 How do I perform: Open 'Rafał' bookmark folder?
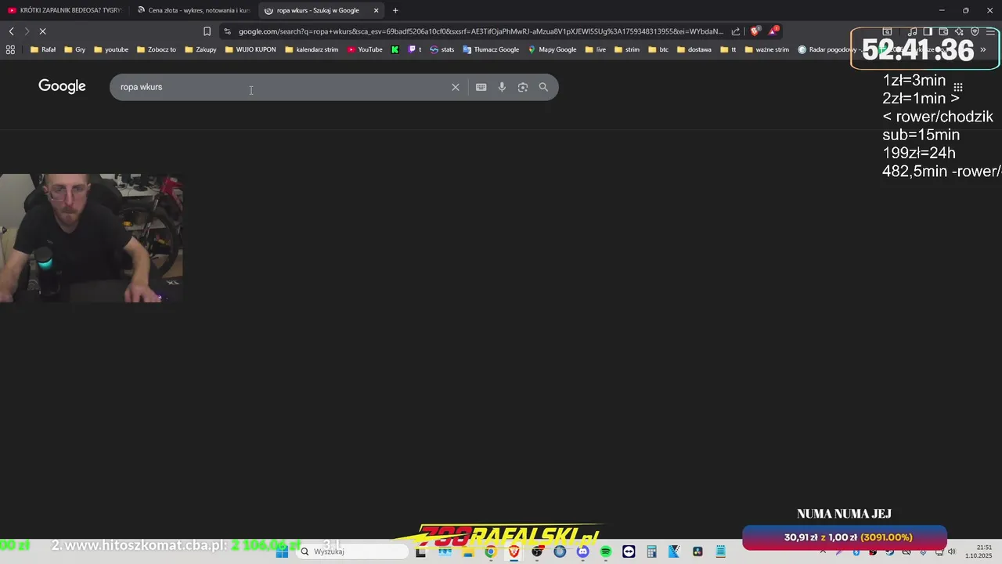pos(42,49)
